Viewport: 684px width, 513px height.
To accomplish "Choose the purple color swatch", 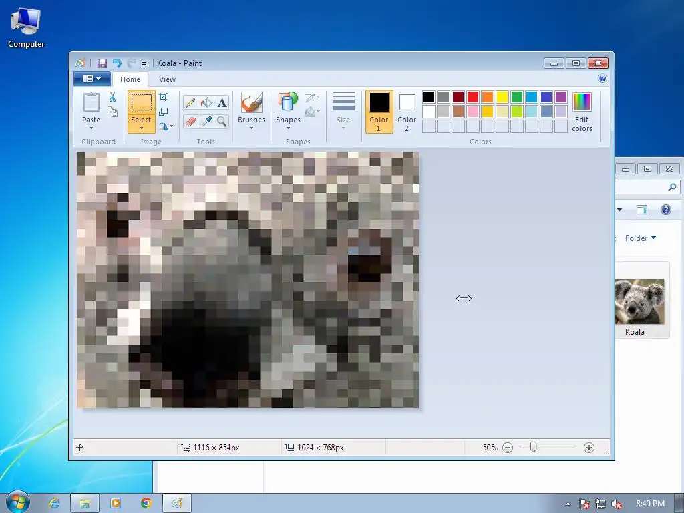I will click(561, 97).
